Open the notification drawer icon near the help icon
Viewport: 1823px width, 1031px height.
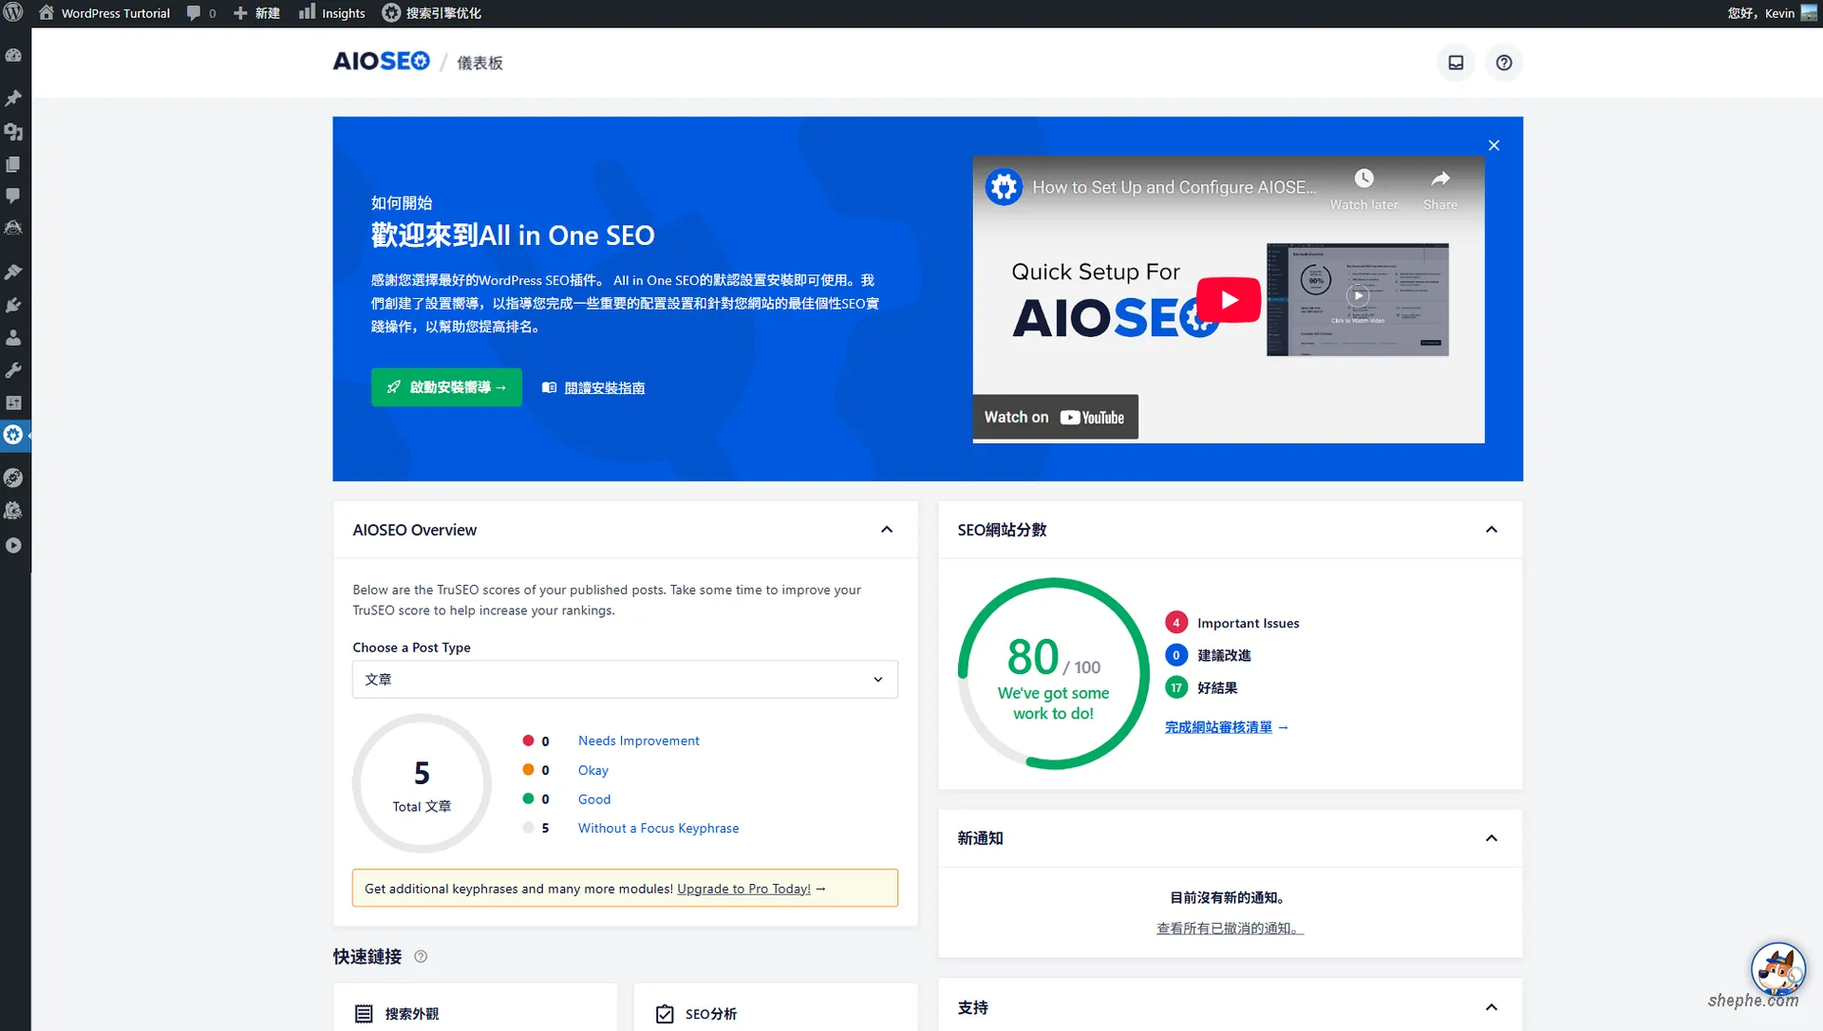tap(1456, 63)
